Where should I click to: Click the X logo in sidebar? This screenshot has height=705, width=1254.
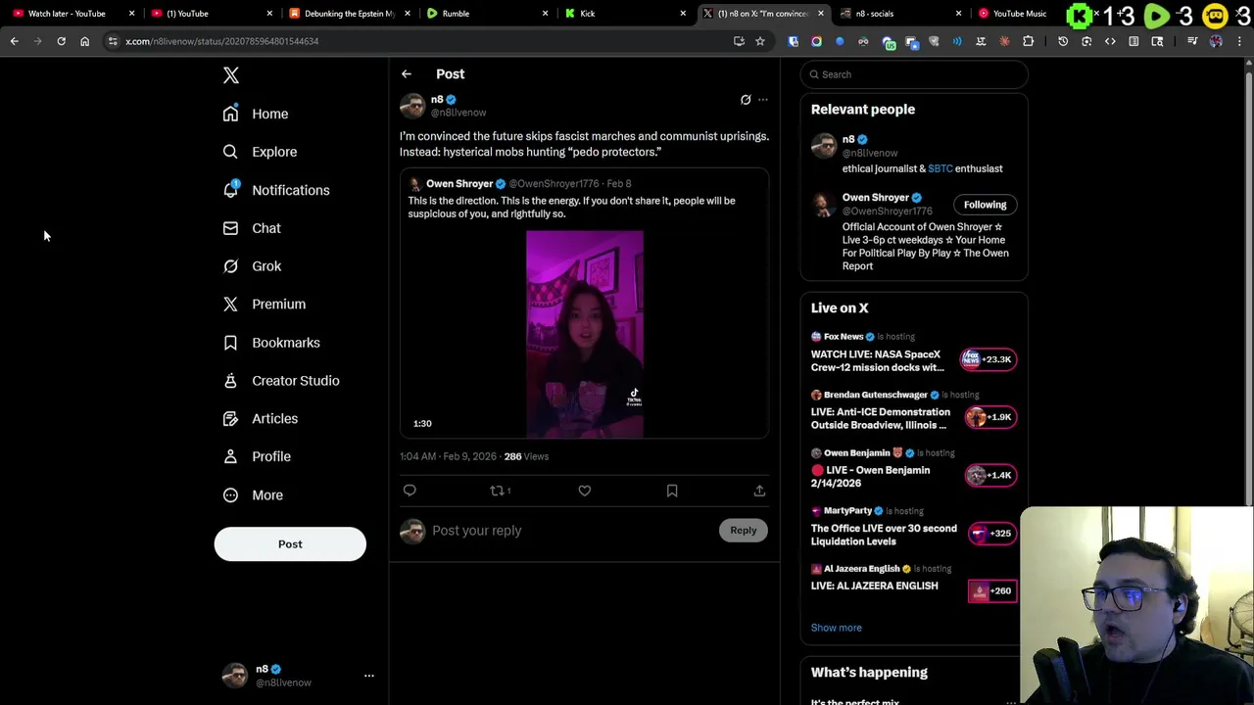231,75
